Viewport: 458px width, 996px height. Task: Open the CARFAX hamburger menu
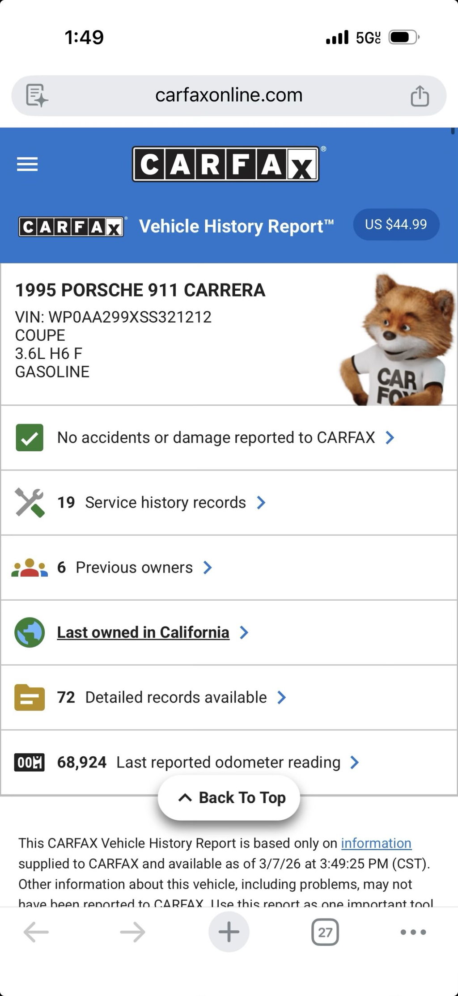27,164
